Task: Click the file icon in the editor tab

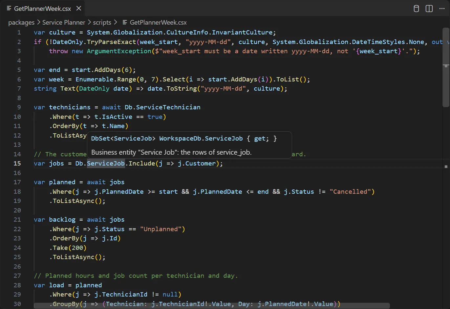Action: [x=9, y=8]
